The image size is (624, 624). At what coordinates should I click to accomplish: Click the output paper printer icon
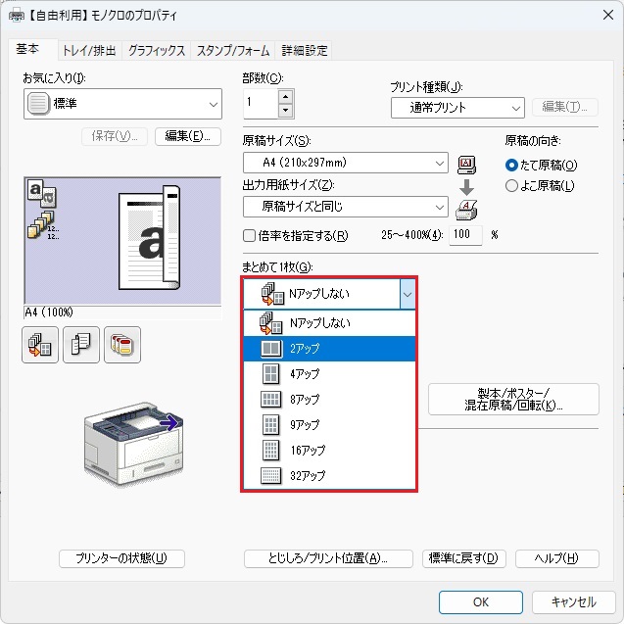[466, 210]
